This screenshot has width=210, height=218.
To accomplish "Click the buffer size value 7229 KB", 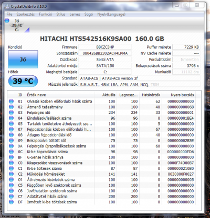I will 186,47.
